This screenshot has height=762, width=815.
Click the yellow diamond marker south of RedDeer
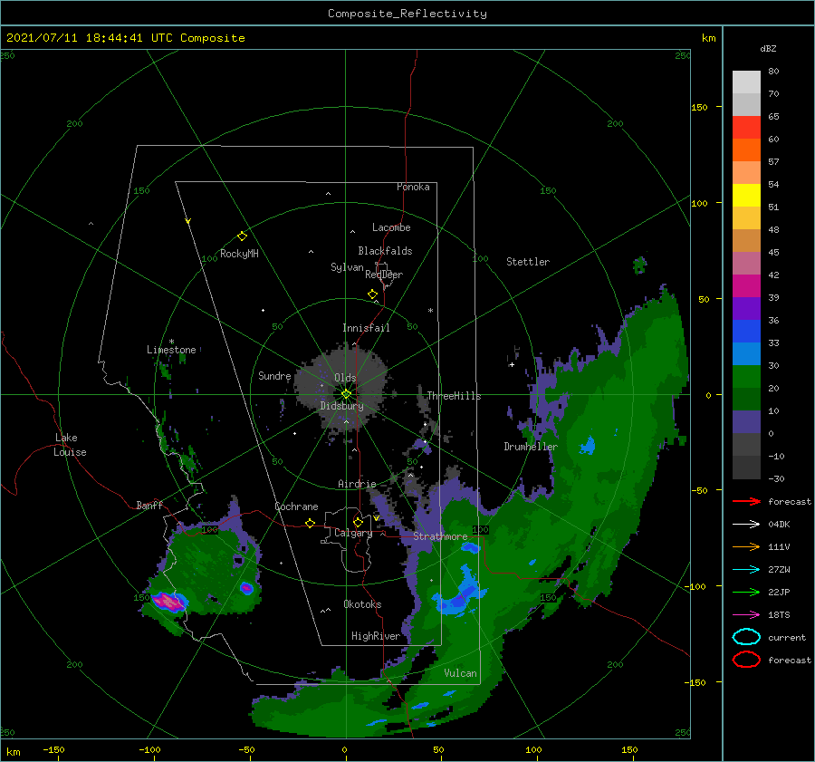click(372, 294)
